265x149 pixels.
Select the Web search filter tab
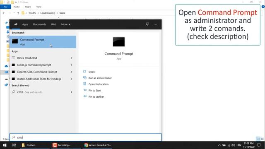tap(53, 24)
